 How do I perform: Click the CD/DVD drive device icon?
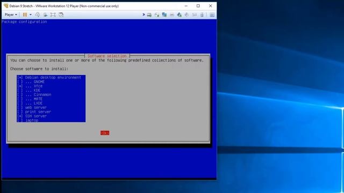point(156,15)
